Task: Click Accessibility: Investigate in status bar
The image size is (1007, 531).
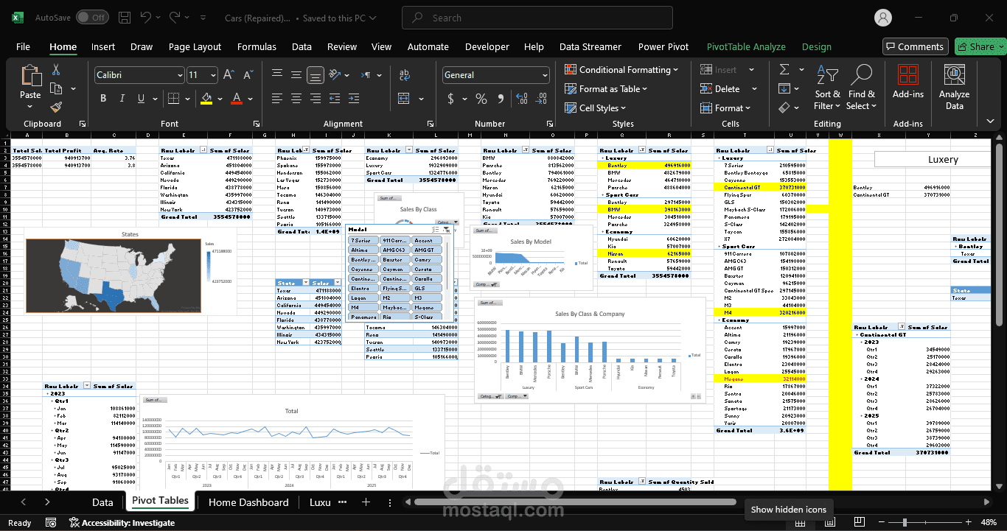Action: (122, 523)
